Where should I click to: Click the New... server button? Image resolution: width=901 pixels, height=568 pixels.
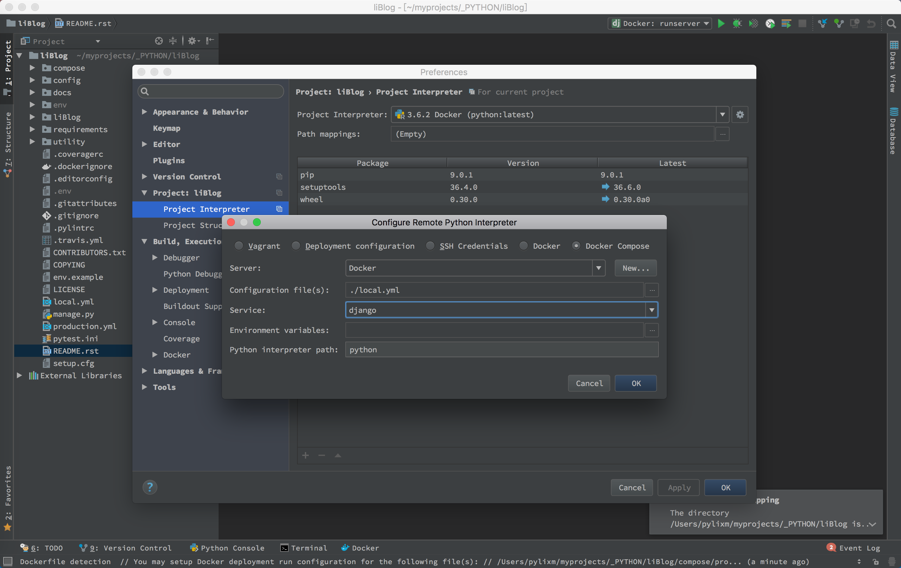635,268
